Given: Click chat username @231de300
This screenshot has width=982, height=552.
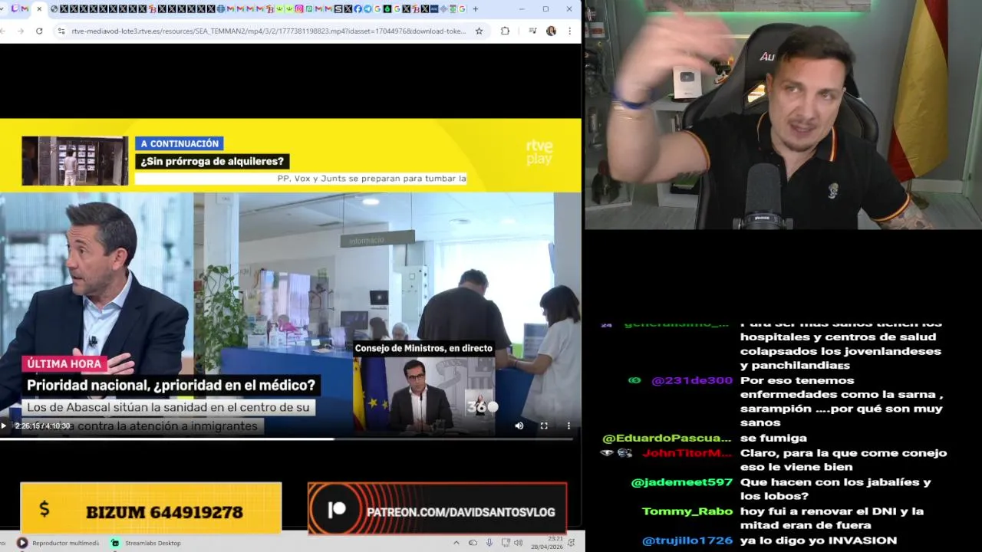Looking at the screenshot, I should tap(691, 380).
